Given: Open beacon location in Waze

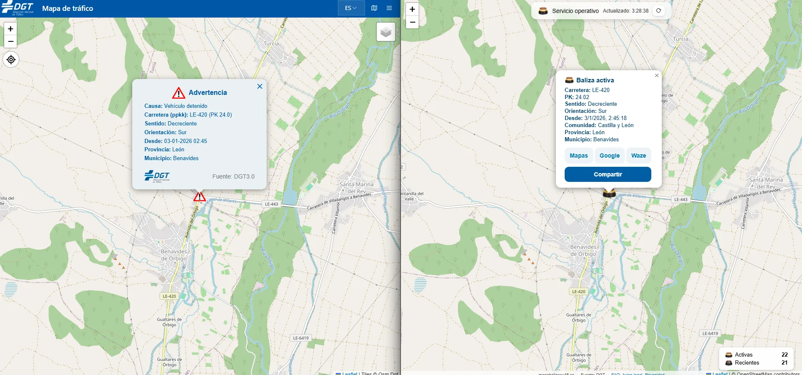Looking at the screenshot, I should pyautogui.click(x=638, y=156).
